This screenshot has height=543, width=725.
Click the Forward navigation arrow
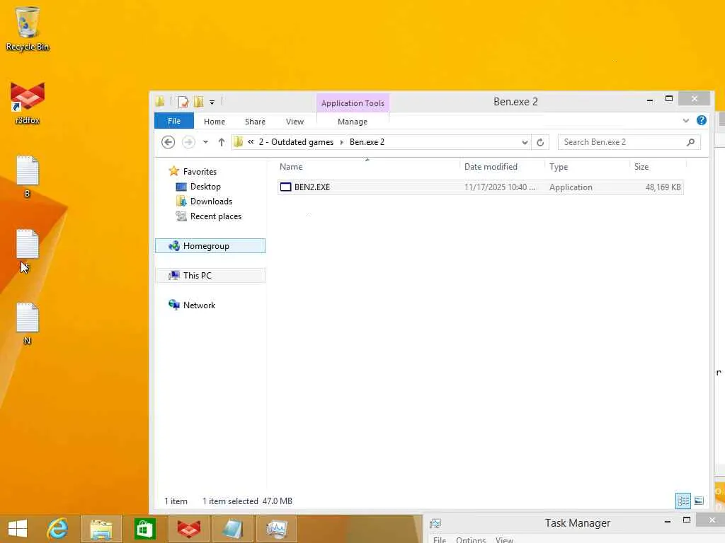click(x=188, y=141)
